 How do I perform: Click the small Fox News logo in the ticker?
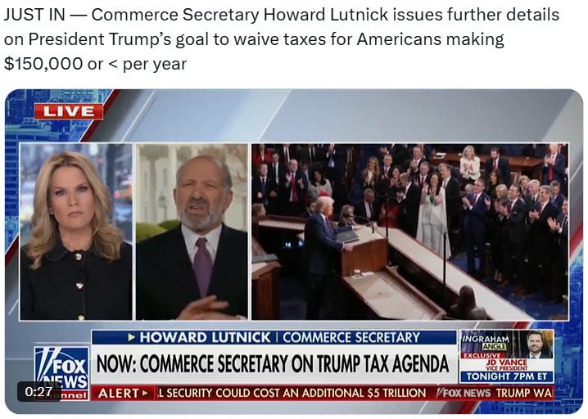(x=464, y=393)
